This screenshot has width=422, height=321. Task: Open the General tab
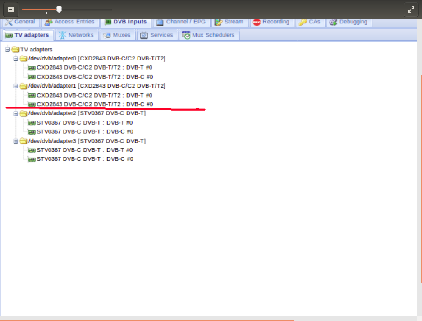(x=20, y=22)
